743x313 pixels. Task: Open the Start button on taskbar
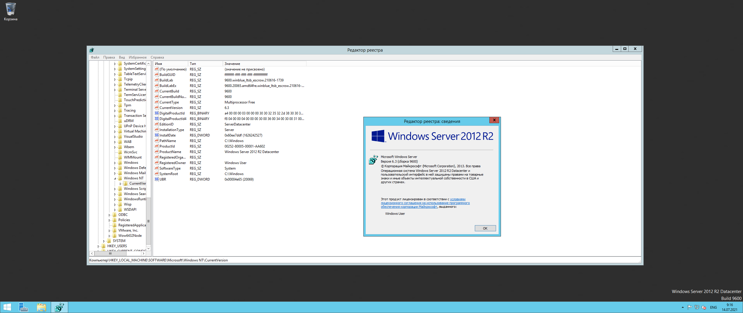click(7, 307)
